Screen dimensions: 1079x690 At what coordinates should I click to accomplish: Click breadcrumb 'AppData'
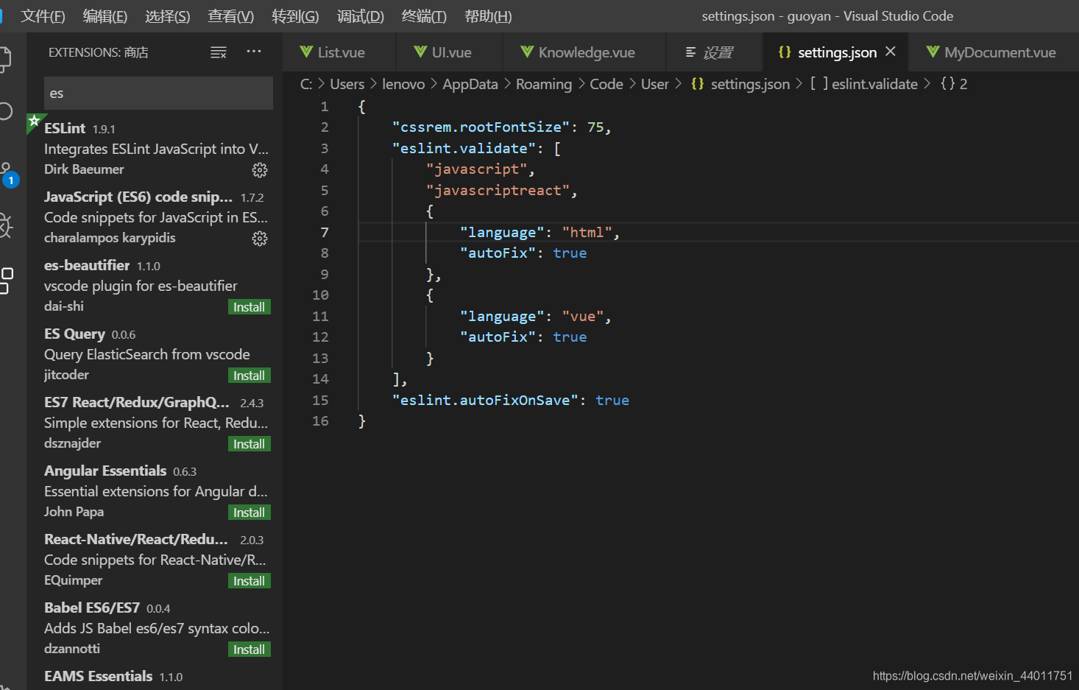[x=470, y=84]
